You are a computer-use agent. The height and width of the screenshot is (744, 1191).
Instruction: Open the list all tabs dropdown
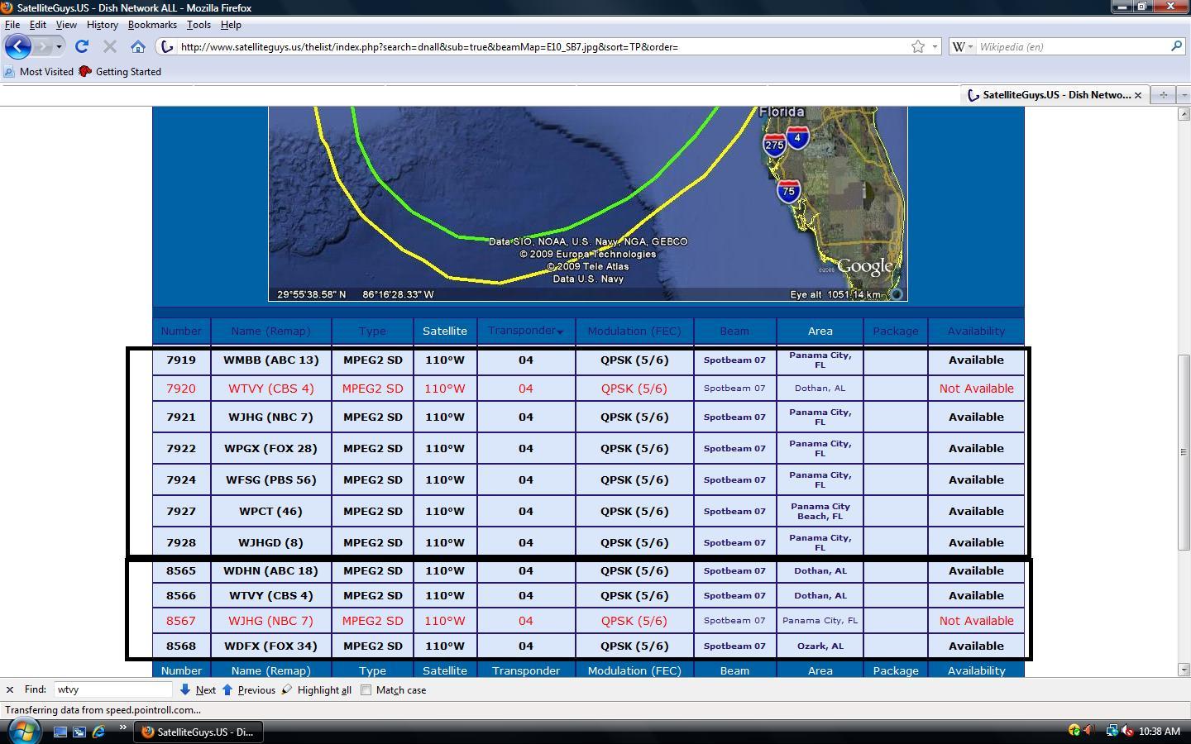1184,95
